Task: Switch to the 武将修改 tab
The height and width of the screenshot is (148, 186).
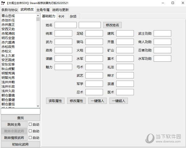Action: pyautogui.click(x=27, y=9)
